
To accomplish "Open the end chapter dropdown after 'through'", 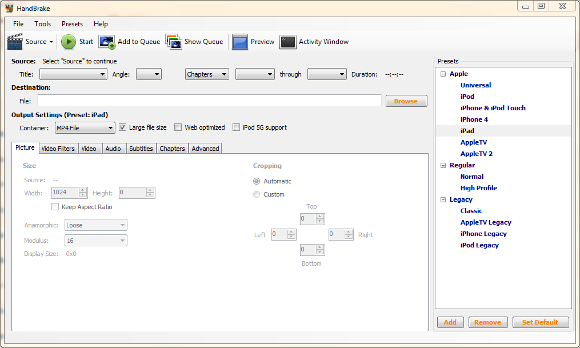I will (327, 74).
